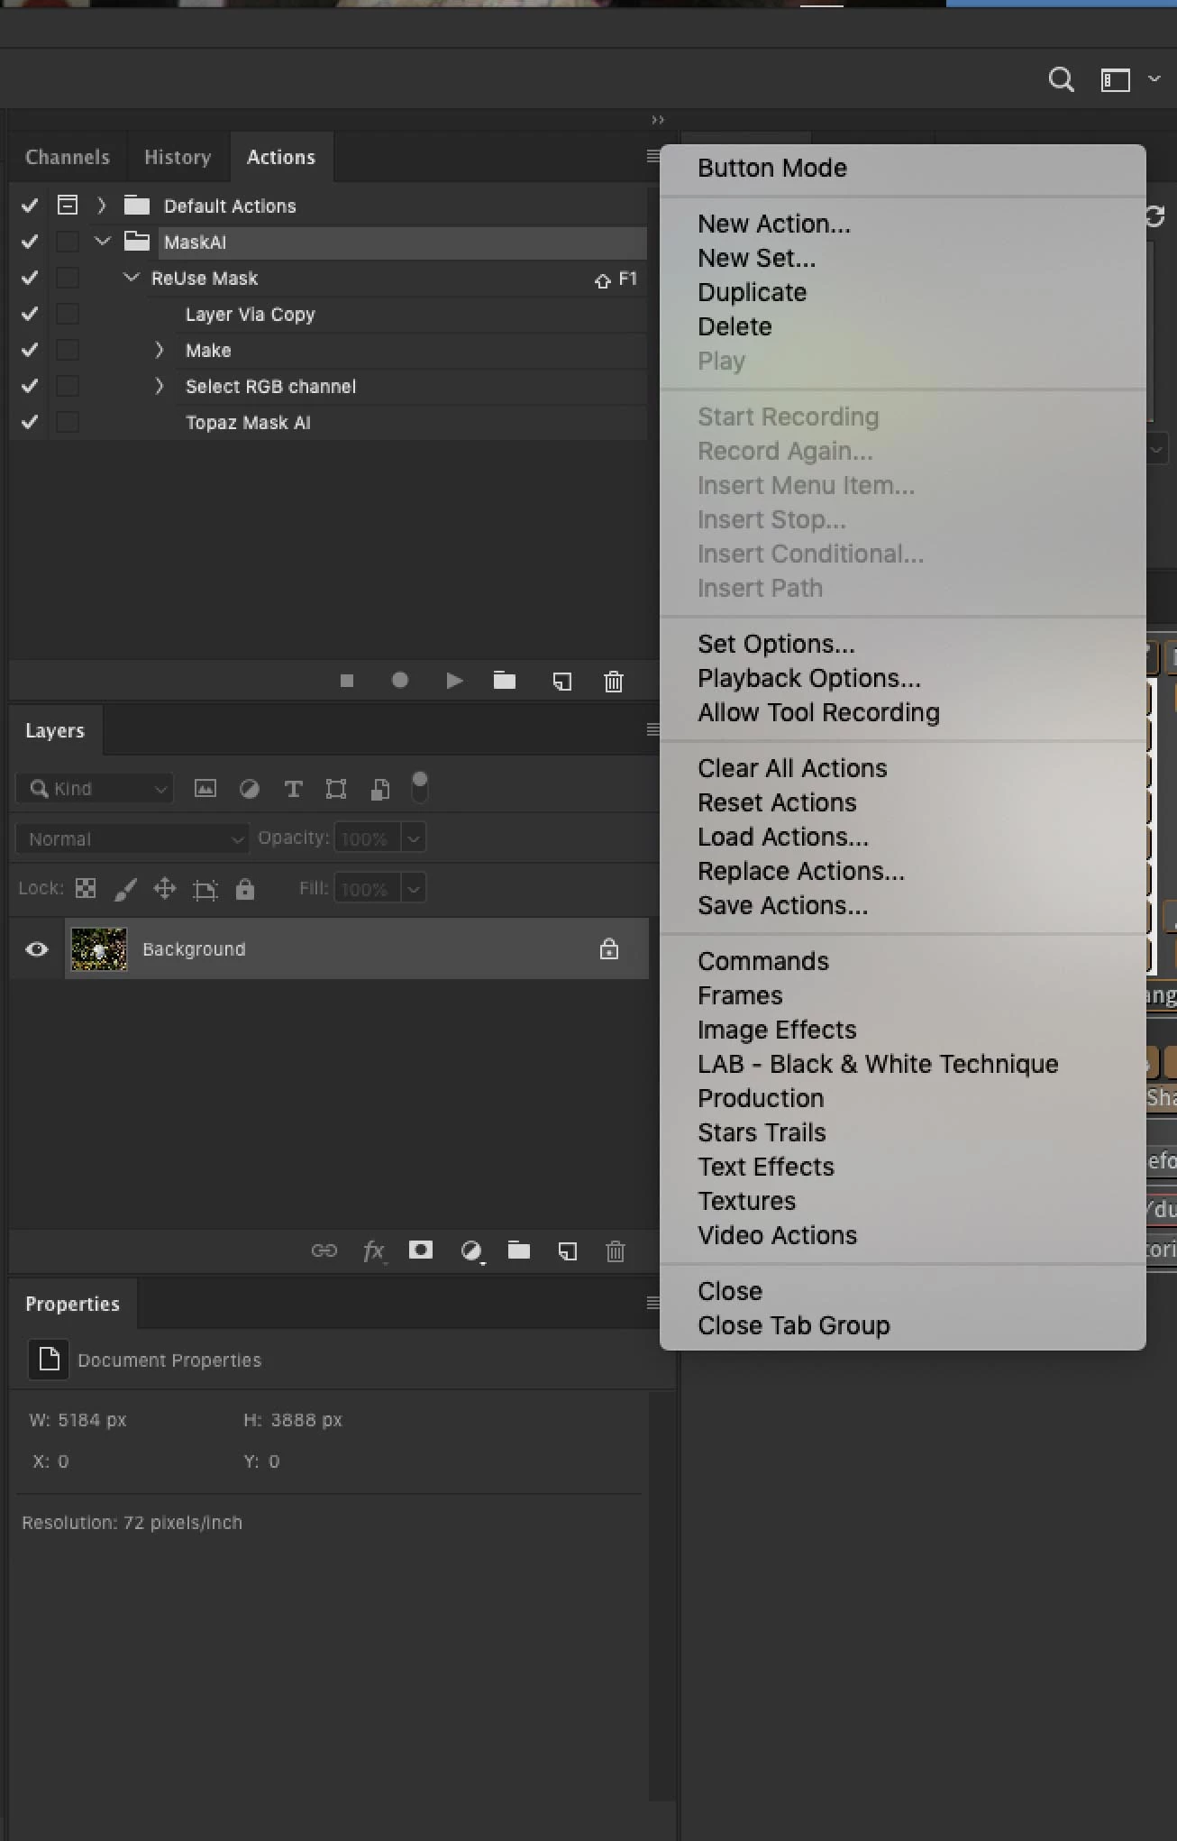Hide the Background layer with eye icon

pos(37,948)
